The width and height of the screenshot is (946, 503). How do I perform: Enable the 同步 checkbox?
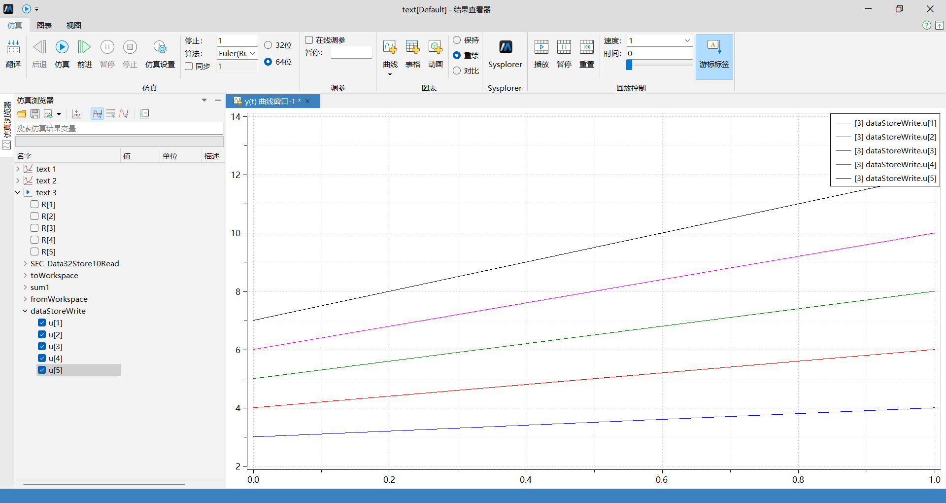click(x=189, y=66)
